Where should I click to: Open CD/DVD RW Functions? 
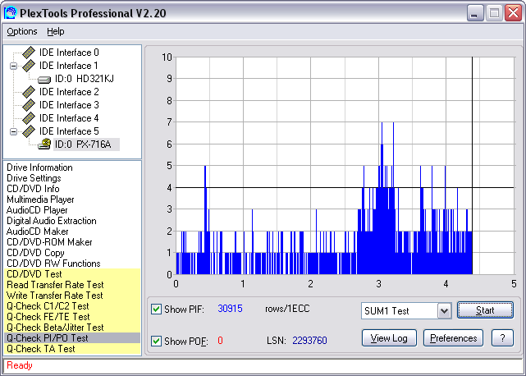[53, 264]
